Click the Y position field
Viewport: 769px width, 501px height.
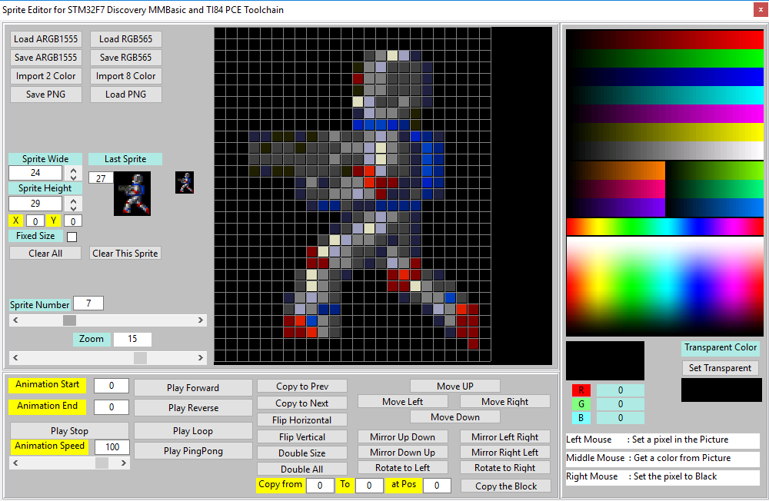(73, 221)
